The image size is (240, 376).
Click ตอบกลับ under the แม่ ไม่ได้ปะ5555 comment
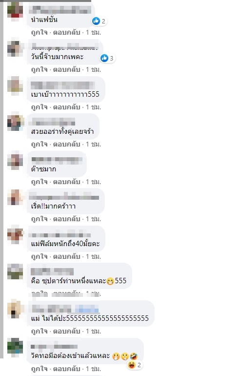click(x=67, y=331)
